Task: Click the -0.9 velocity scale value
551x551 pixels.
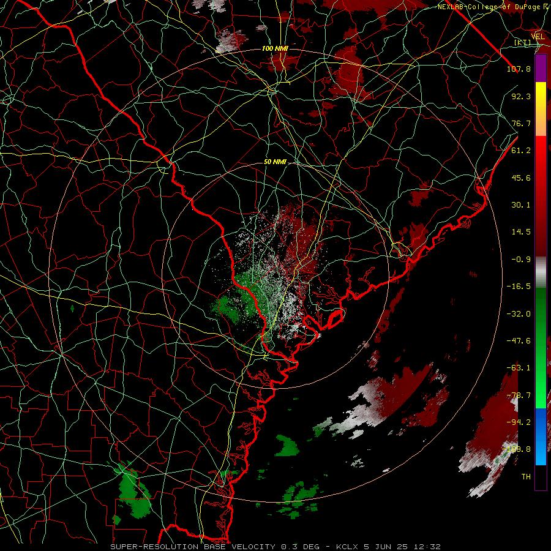Action: tap(521, 260)
